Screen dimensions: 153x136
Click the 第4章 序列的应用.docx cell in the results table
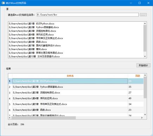pos(70,98)
